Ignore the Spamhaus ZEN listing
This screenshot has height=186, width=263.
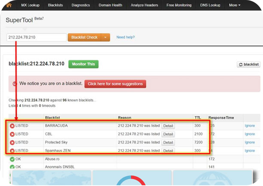click(x=250, y=151)
